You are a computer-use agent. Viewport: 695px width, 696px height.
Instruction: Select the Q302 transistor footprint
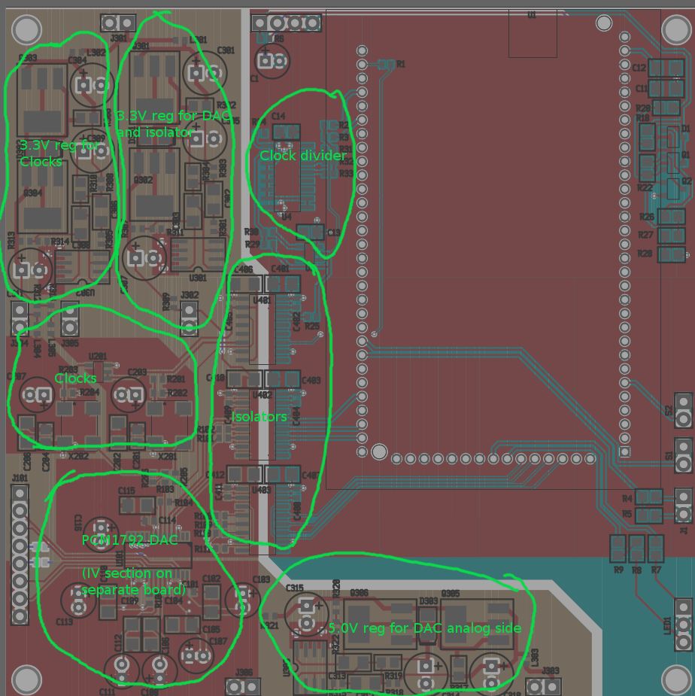[154, 184]
